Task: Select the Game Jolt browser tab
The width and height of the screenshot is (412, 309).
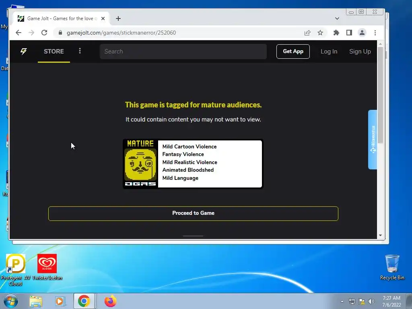Action: [61, 19]
